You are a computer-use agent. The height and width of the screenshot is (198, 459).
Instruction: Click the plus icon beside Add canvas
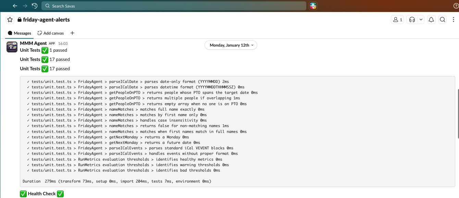[x=72, y=33]
